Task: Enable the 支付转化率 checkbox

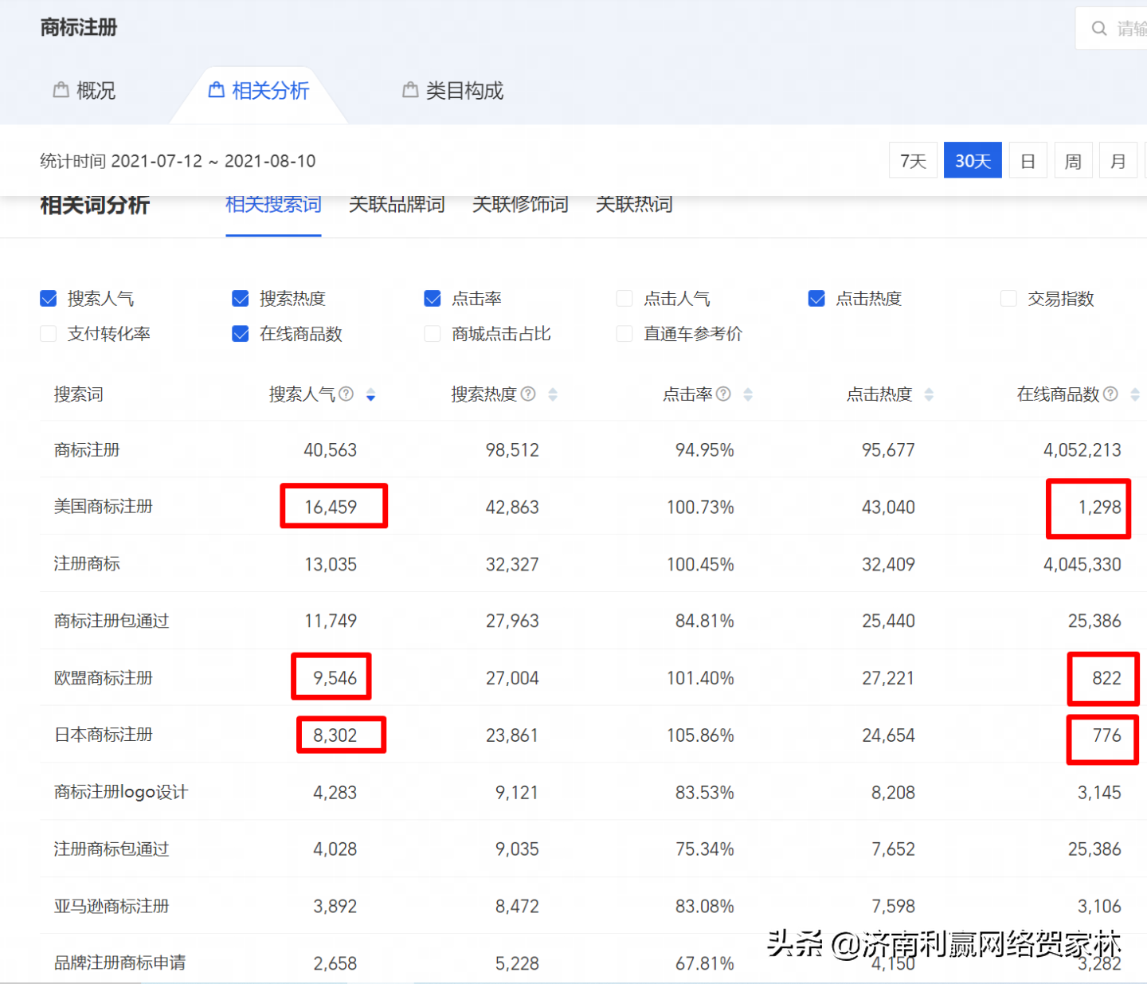Action: (48, 334)
